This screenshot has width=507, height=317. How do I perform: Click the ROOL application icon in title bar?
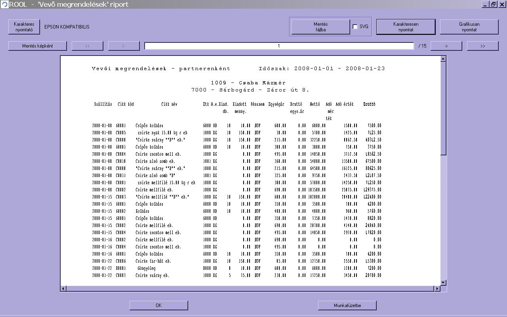(4, 4)
